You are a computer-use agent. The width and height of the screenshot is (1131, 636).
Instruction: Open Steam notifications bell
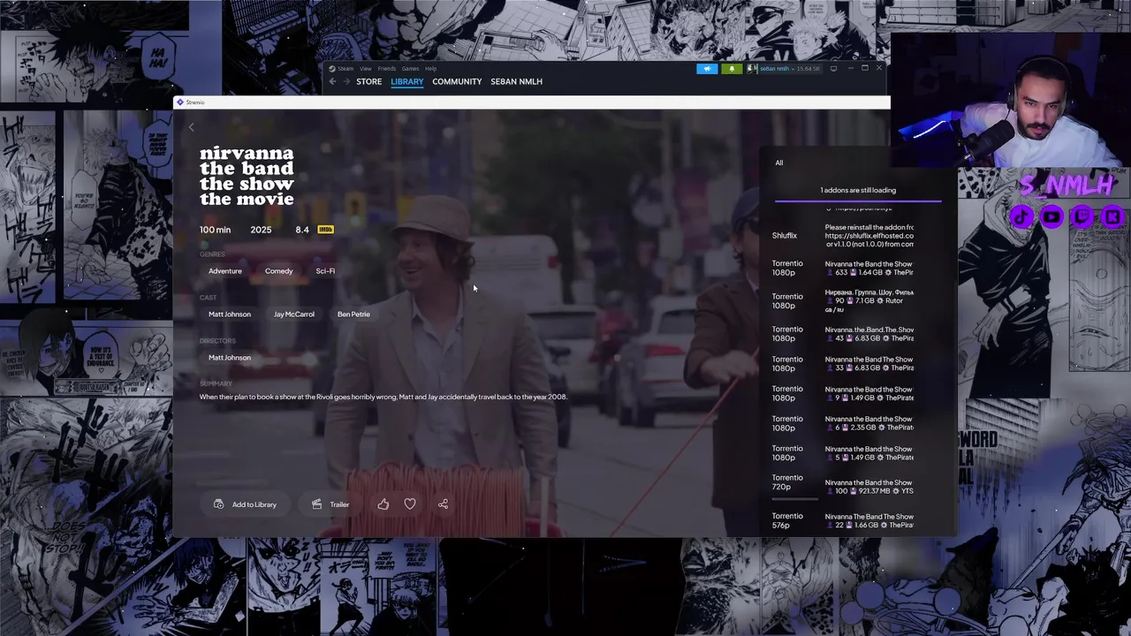[x=732, y=69]
